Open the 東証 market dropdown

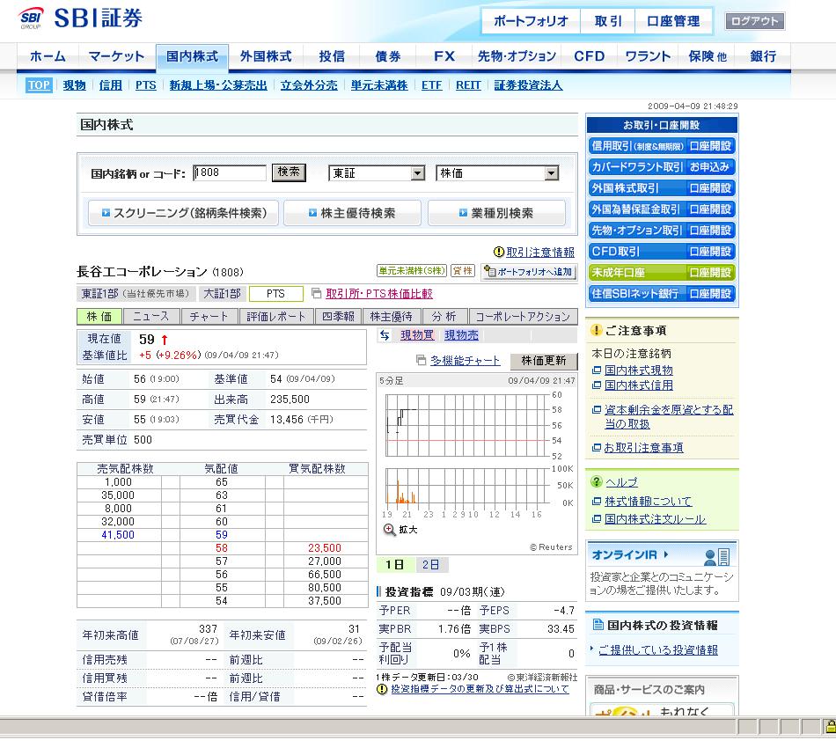(417, 174)
